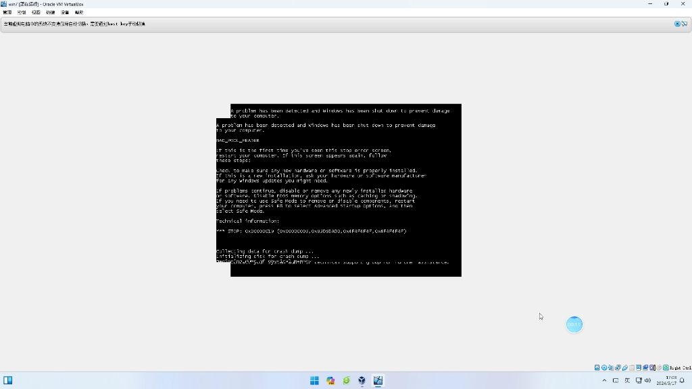Open the 视图 menu
The image size is (692, 389).
[36, 12]
